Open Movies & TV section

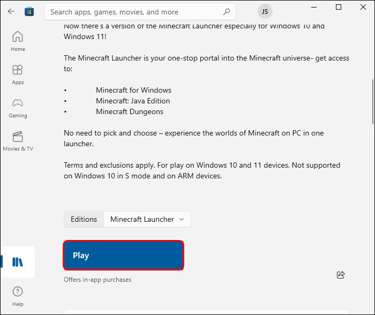coord(18,140)
